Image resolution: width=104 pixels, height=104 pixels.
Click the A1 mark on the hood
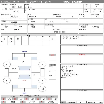click(23, 62)
